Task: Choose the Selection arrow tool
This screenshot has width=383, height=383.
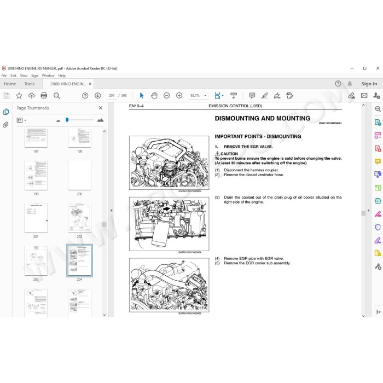Action: (142, 96)
